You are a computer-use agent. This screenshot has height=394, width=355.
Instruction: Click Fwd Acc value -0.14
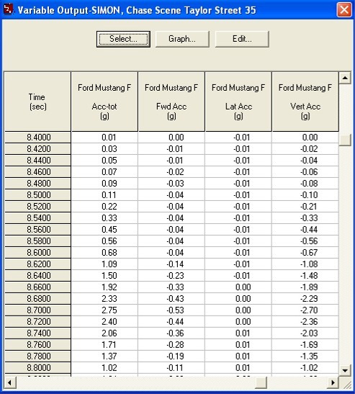point(171,264)
